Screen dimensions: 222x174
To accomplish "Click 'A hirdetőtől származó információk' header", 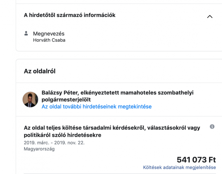I will [70, 15].
